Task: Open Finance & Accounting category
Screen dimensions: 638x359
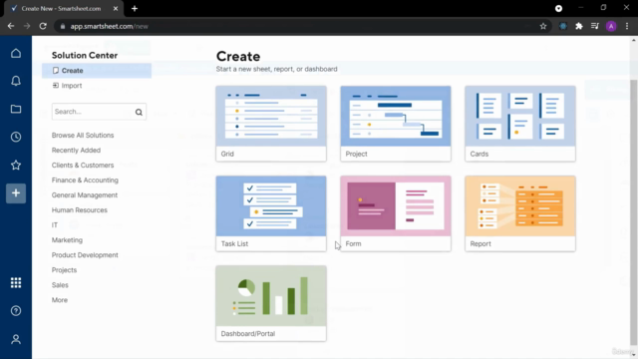Action: pos(85,179)
